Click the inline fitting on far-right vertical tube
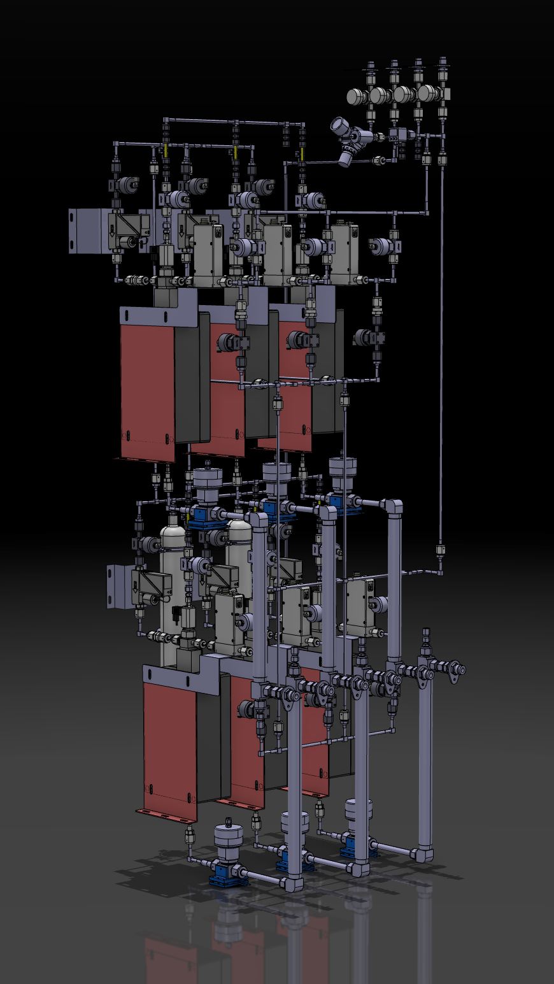Image resolution: width=554 pixels, height=984 pixels. 439,550
